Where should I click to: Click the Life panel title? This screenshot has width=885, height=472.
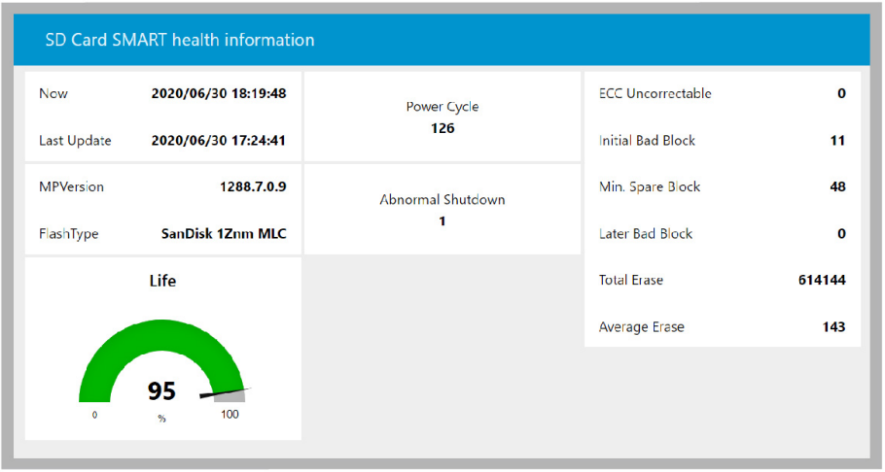coord(162,282)
